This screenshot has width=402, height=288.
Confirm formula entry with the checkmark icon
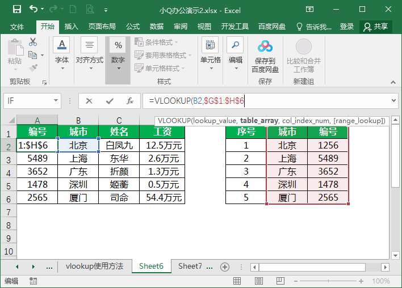tap(110, 101)
